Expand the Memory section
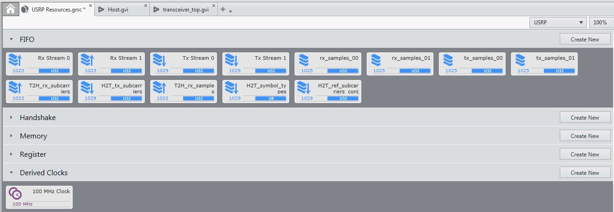The width and height of the screenshot is (614, 212). click(11, 136)
